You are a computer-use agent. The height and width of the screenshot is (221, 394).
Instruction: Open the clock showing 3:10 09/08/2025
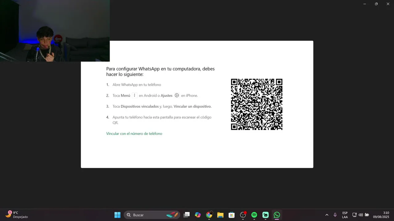pos(381,215)
